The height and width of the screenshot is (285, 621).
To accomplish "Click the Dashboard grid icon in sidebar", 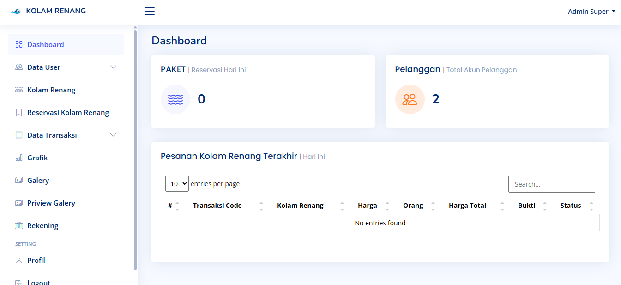I will point(18,44).
